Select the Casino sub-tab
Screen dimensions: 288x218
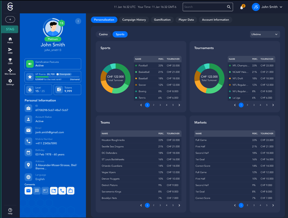103,34
